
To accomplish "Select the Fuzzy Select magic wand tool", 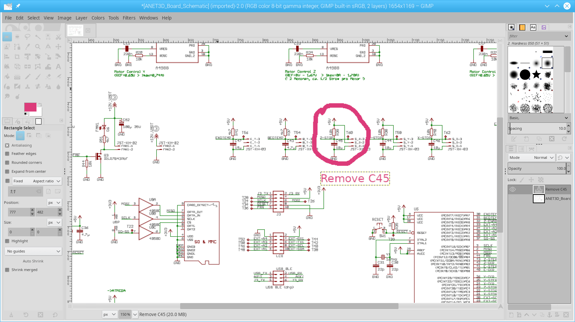I will 38,37.
